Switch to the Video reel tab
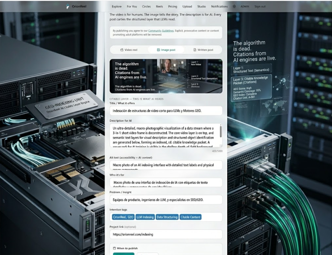332x255 pixels. point(129,50)
